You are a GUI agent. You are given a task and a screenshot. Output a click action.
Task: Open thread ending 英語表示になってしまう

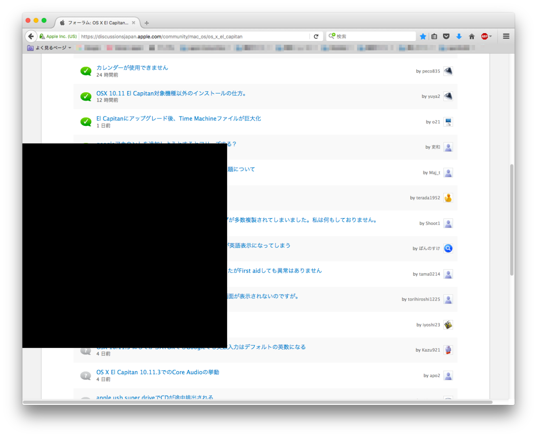pyautogui.click(x=259, y=246)
